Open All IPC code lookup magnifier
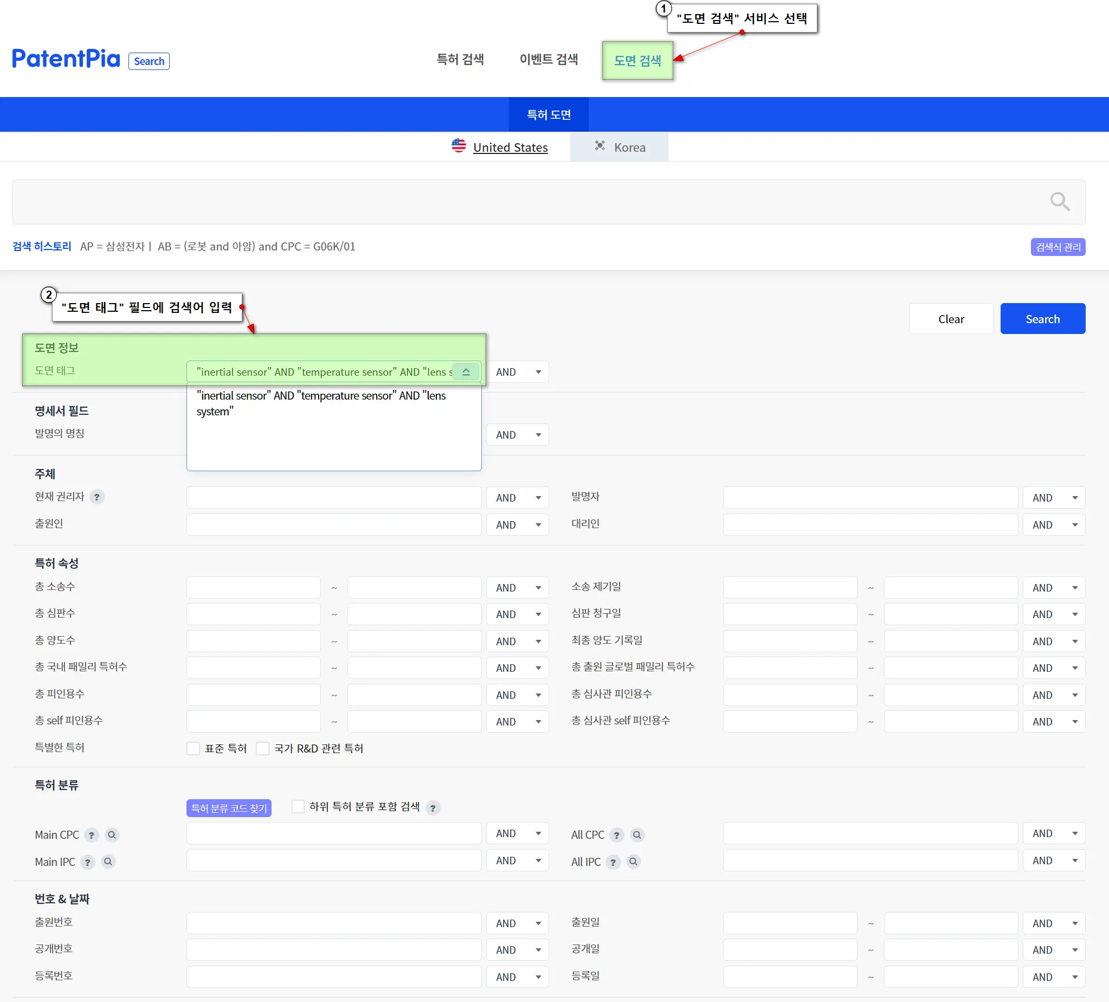This screenshot has width=1109, height=1002. click(x=633, y=862)
